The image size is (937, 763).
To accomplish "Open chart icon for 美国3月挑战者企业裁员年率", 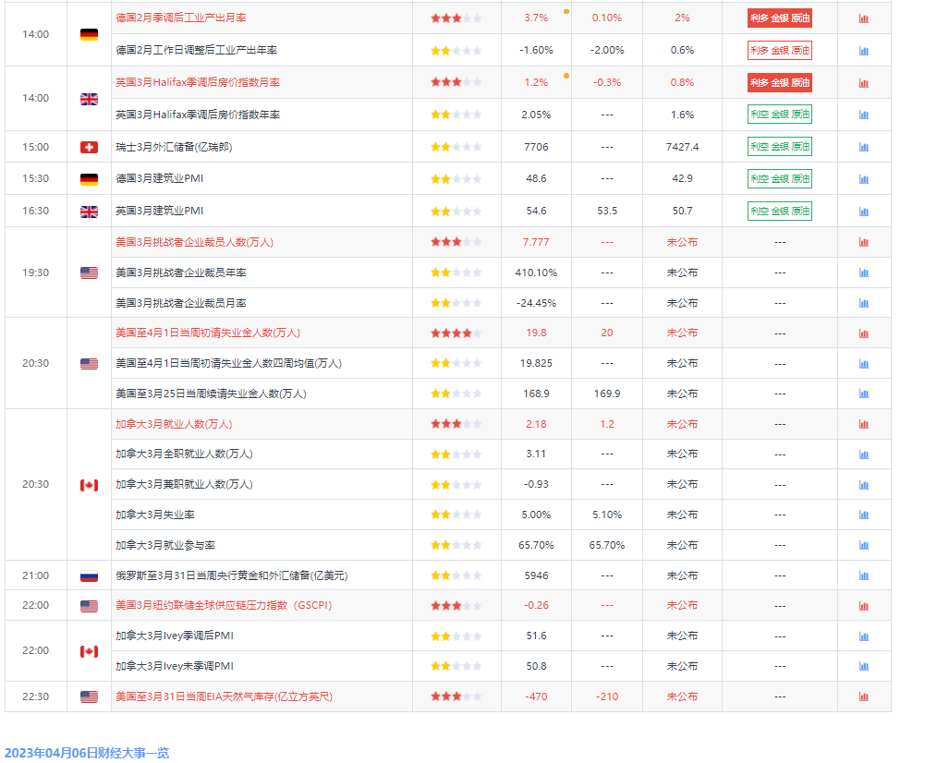I will tap(863, 272).
